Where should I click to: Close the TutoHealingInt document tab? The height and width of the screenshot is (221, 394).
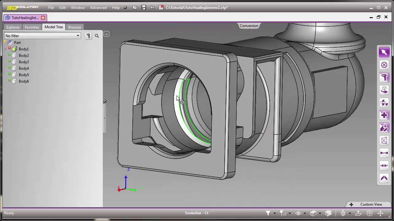tap(43, 18)
